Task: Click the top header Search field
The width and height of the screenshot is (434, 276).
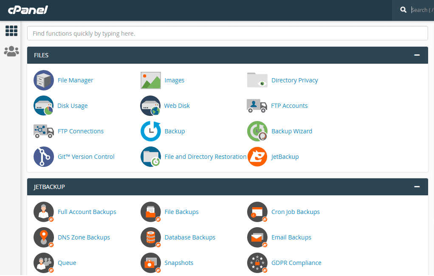Action: tap(420, 10)
